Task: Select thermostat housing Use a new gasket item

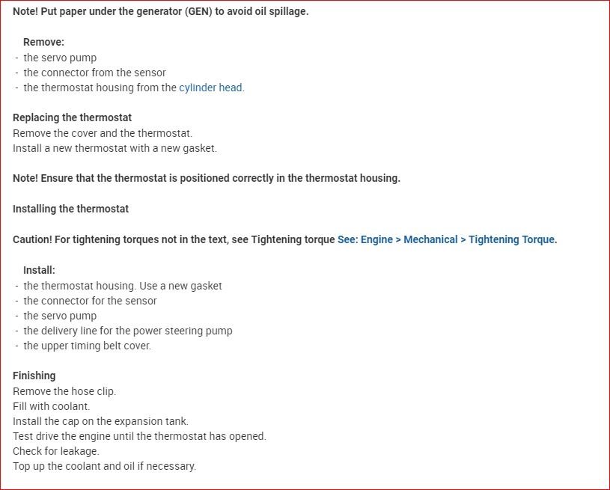Action: pos(123,286)
